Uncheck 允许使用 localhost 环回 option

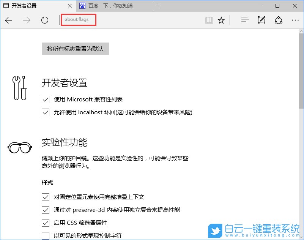point(46,112)
